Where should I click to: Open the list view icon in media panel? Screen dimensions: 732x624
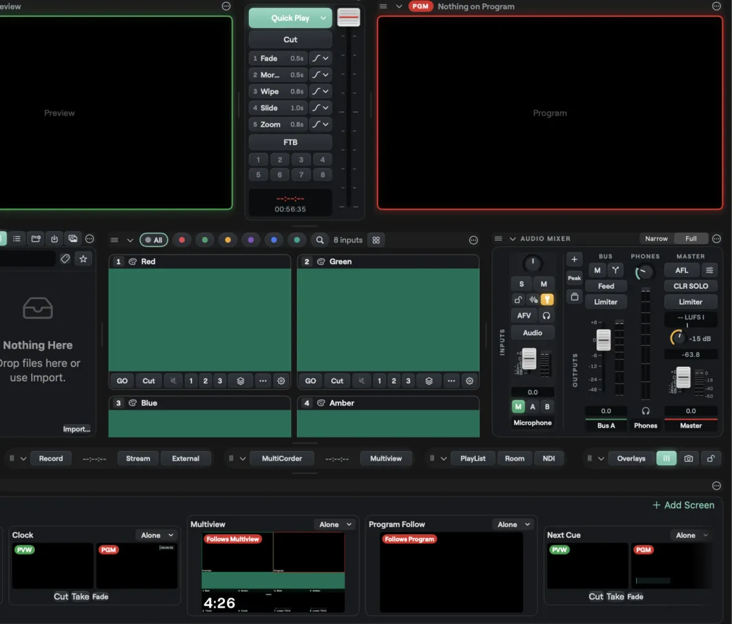pos(17,239)
